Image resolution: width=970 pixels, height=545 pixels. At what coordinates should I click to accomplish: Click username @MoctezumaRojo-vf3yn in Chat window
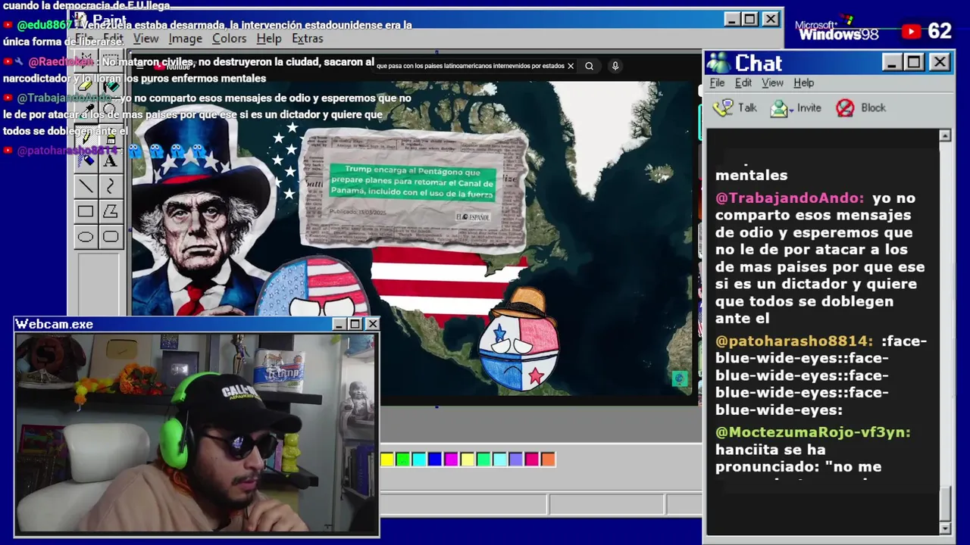(813, 432)
